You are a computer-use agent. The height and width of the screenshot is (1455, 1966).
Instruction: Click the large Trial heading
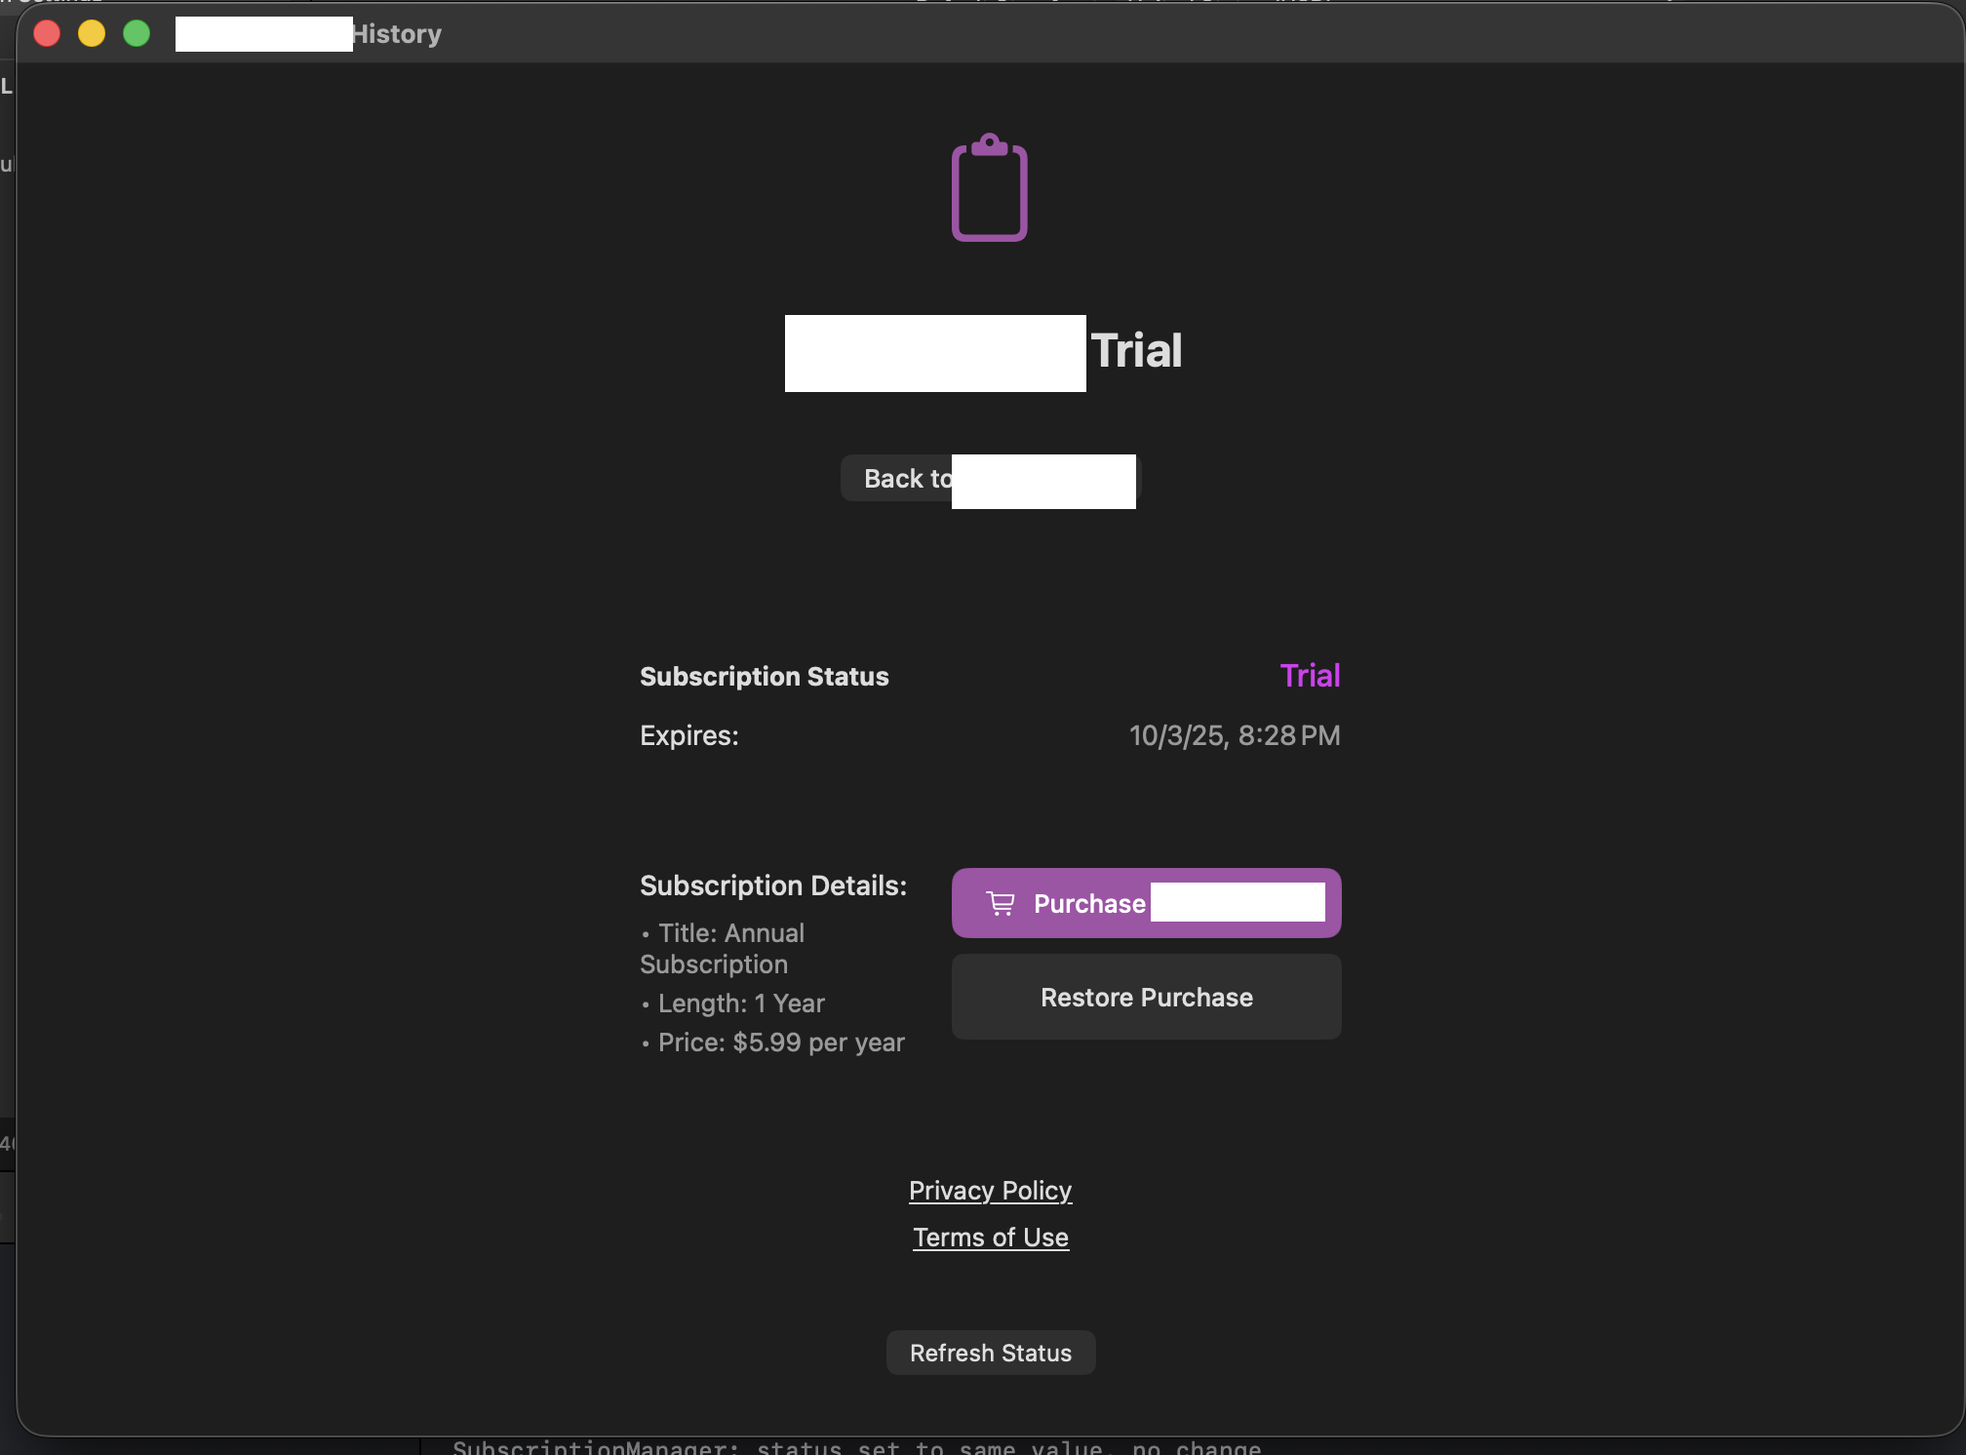pyautogui.click(x=1135, y=351)
